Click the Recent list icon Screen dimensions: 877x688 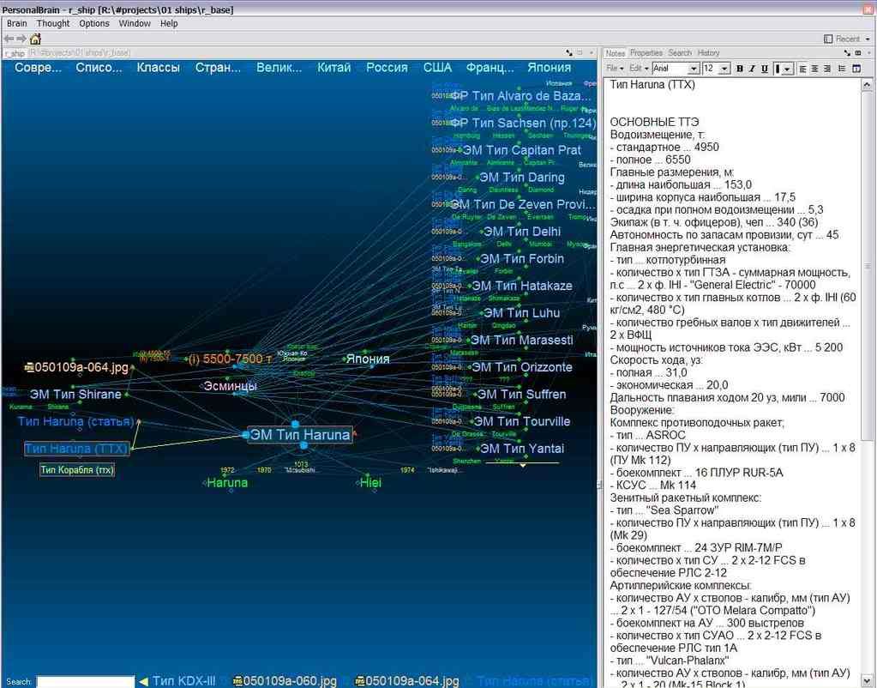pyautogui.click(x=828, y=39)
